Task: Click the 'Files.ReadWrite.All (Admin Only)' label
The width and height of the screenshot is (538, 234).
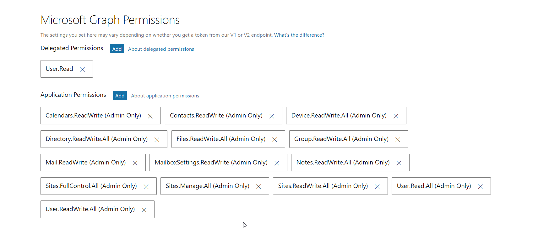Action: 221,139
